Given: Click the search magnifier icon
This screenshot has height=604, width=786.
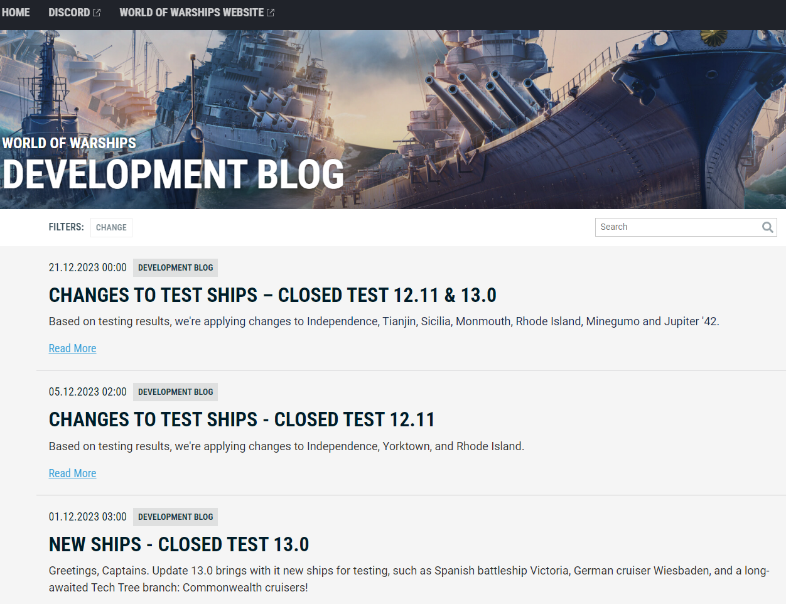Looking at the screenshot, I should (767, 227).
